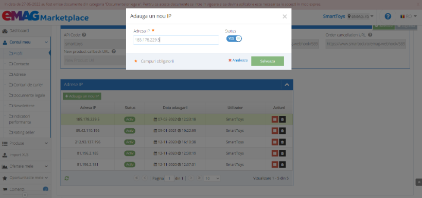The width and height of the screenshot is (422, 198).
Task: Sort by Adresa IP column header
Action: pos(88,108)
